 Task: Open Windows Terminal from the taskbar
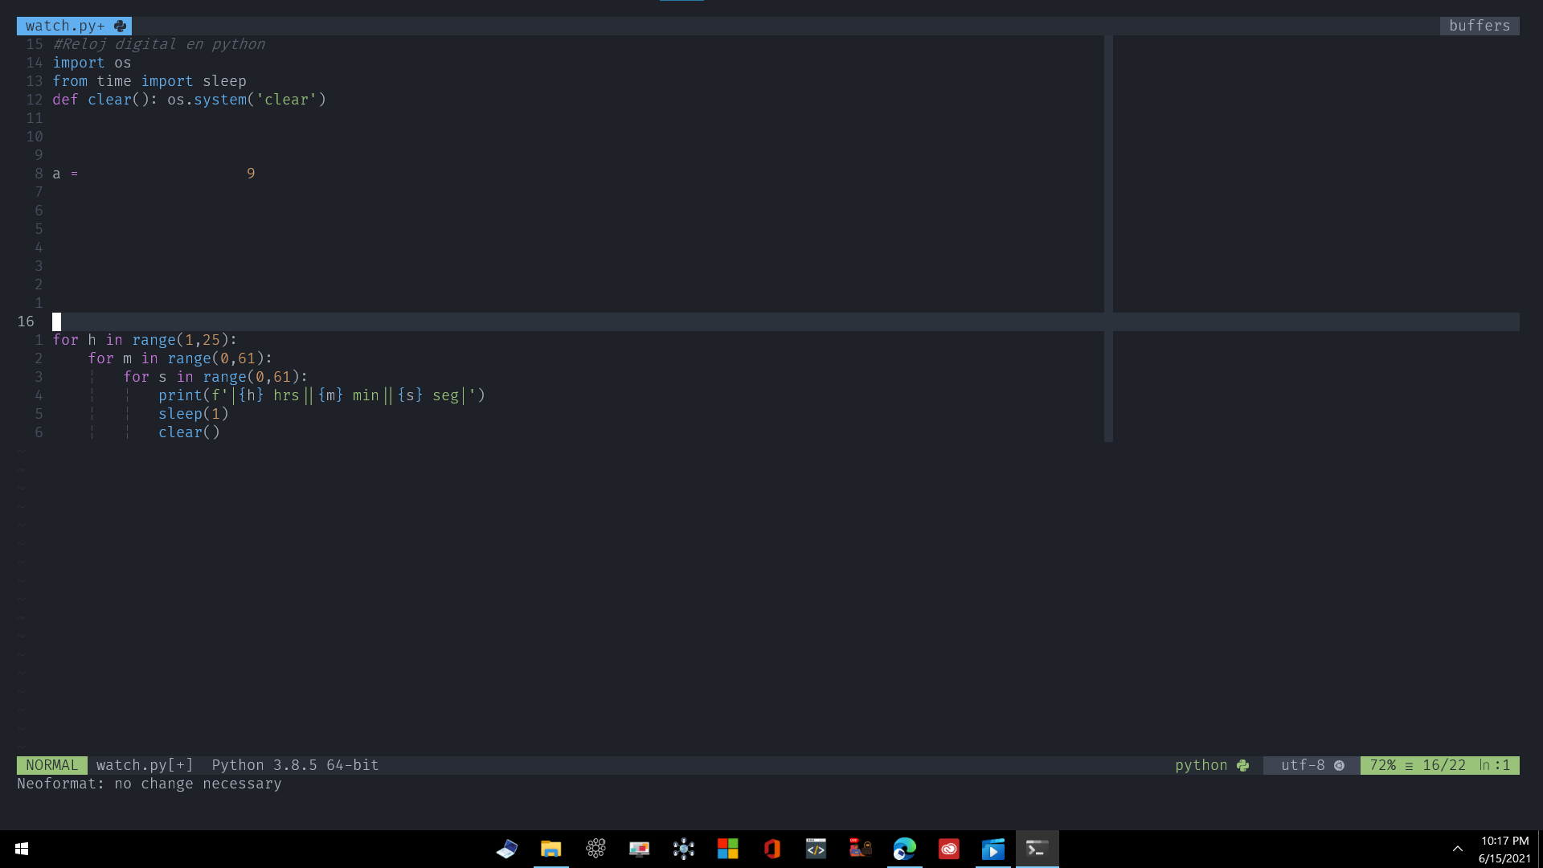tap(1037, 849)
